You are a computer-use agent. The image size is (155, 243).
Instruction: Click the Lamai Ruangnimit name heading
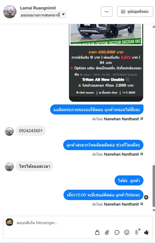pyautogui.click(x=38, y=8)
